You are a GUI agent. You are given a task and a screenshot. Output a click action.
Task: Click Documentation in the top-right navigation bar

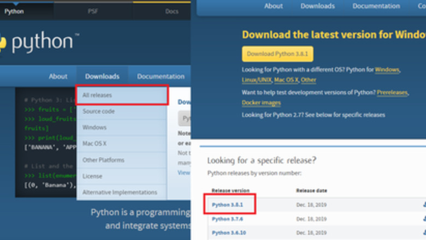click(376, 6)
